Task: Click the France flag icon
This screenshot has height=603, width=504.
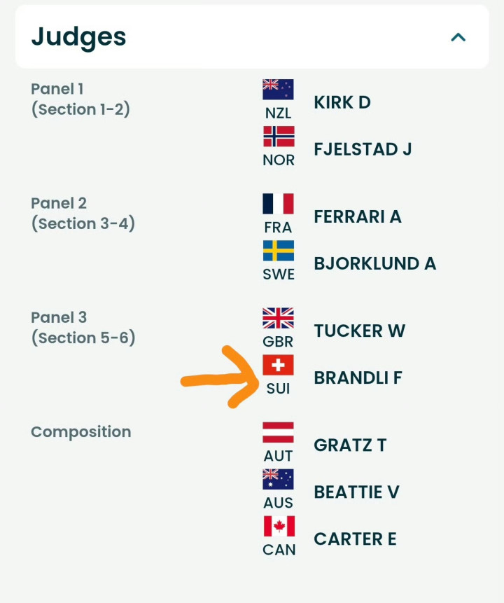Action: (x=278, y=204)
